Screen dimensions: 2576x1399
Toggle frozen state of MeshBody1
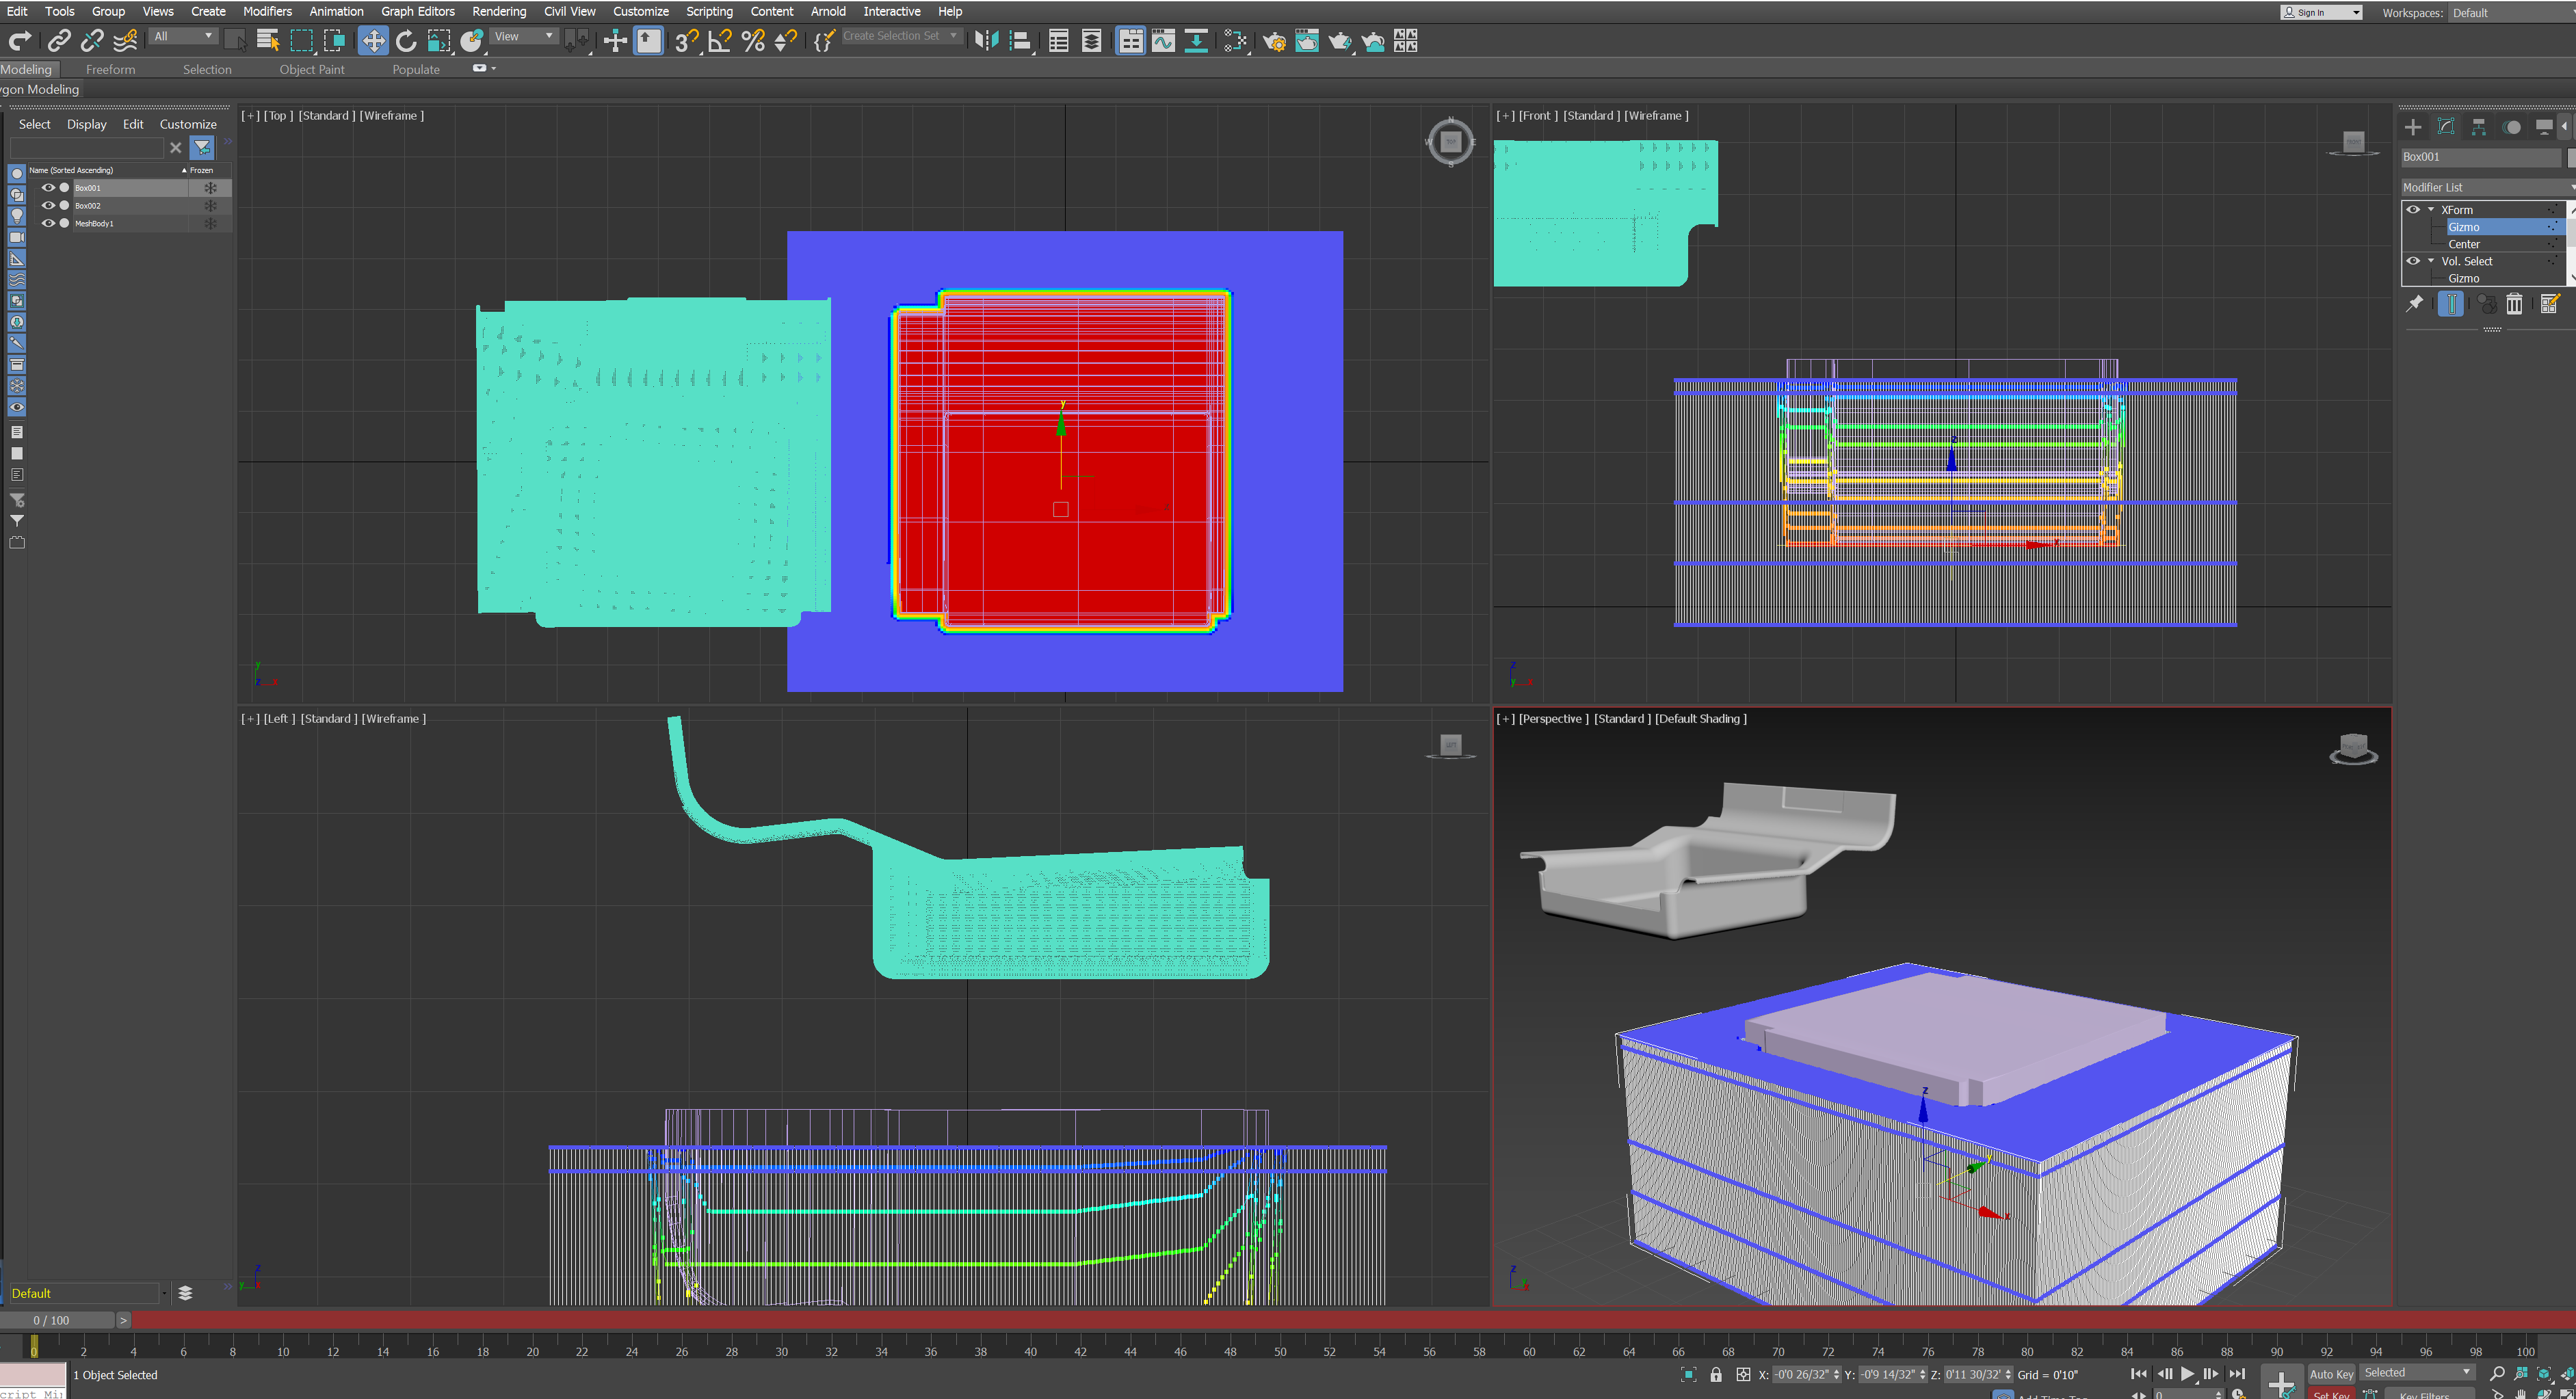(210, 223)
